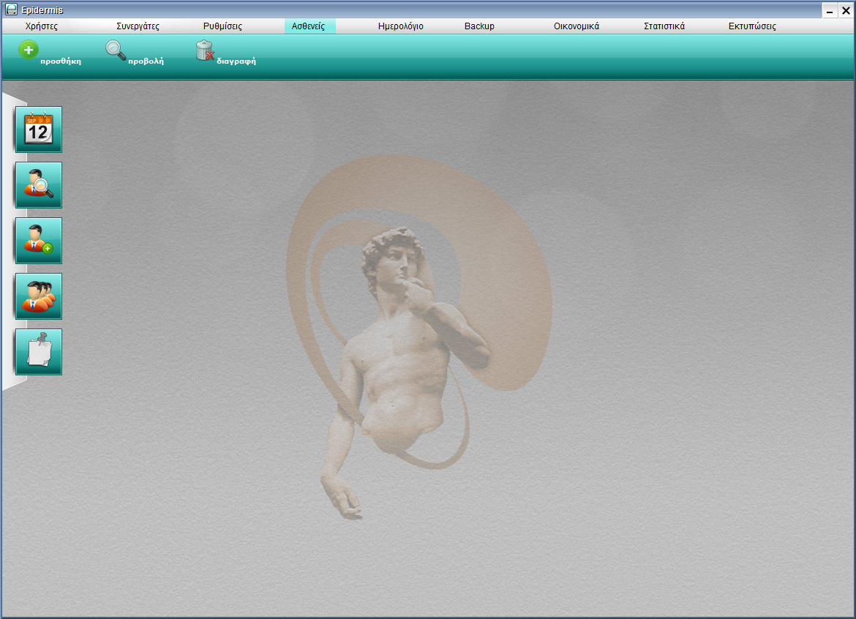Open the Backup menu
The image size is (856, 619).
(479, 26)
